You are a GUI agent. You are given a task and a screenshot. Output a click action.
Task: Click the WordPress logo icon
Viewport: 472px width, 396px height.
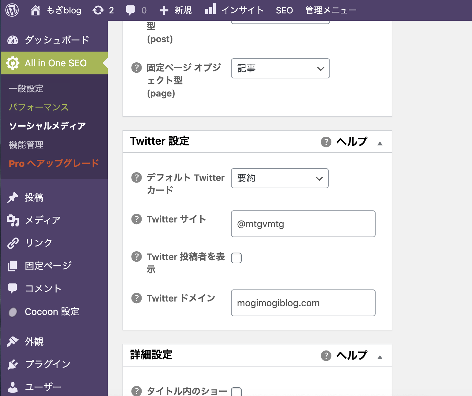(x=12, y=10)
